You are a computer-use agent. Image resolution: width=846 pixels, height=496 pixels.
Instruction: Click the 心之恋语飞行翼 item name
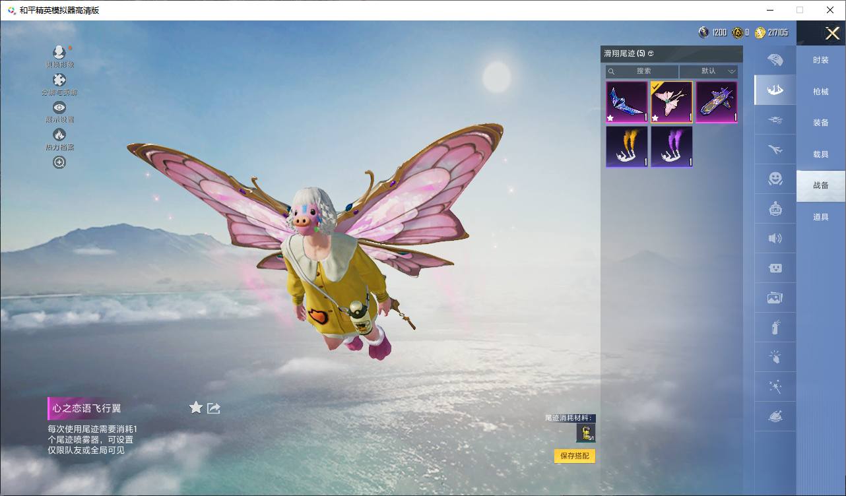(87, 409)
